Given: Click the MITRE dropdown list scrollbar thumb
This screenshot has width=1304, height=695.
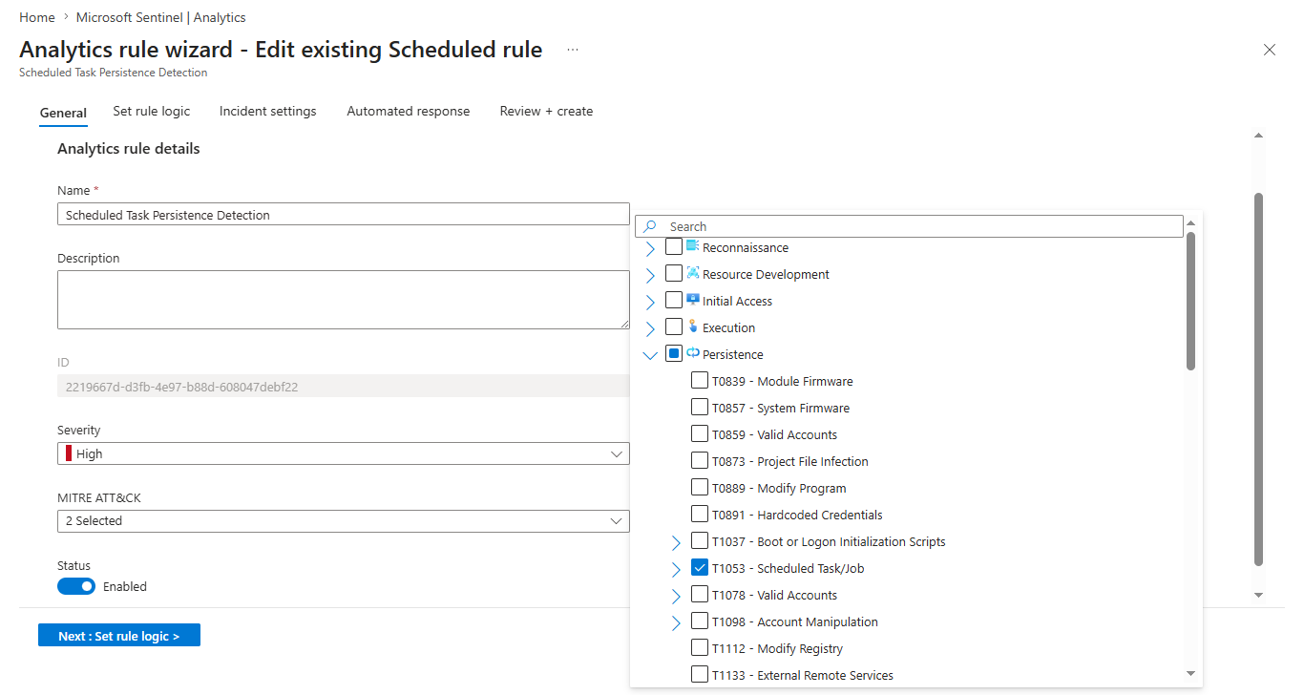Looking at the screenshot, I should click(x=1190, y=301).
